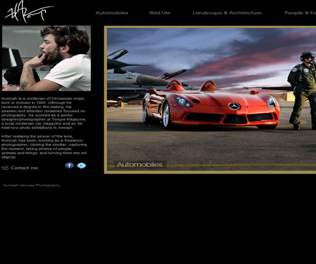The image size is (316, 264).
Task: Click the signature logo at top left
Action: click(29, 12)
